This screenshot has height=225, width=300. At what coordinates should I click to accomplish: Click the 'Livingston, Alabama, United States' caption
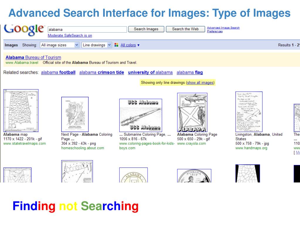point(259,137)
